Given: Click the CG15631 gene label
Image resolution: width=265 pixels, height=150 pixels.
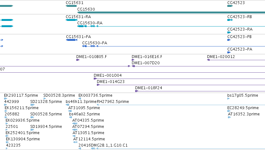Looking at the screenshot, I should click(74, 3).
